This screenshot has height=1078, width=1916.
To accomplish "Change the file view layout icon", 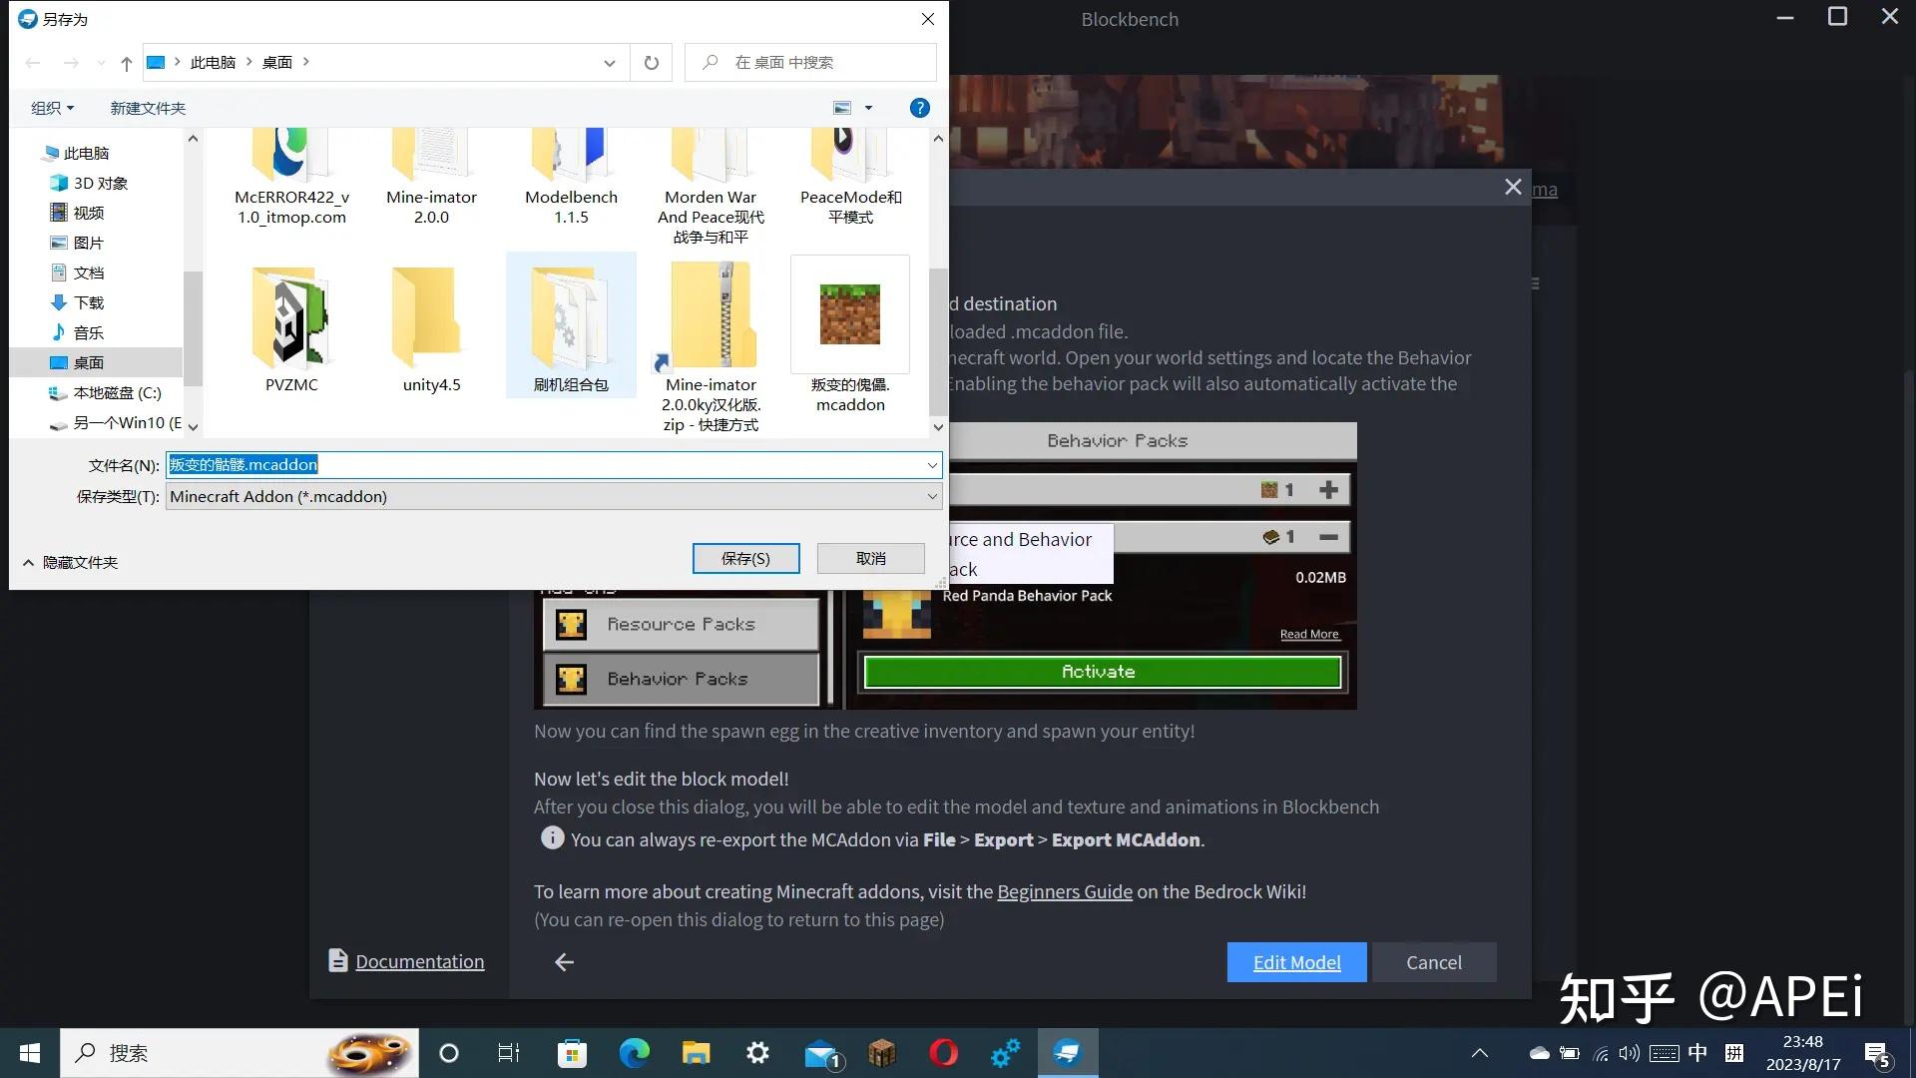I will point(842,108).
